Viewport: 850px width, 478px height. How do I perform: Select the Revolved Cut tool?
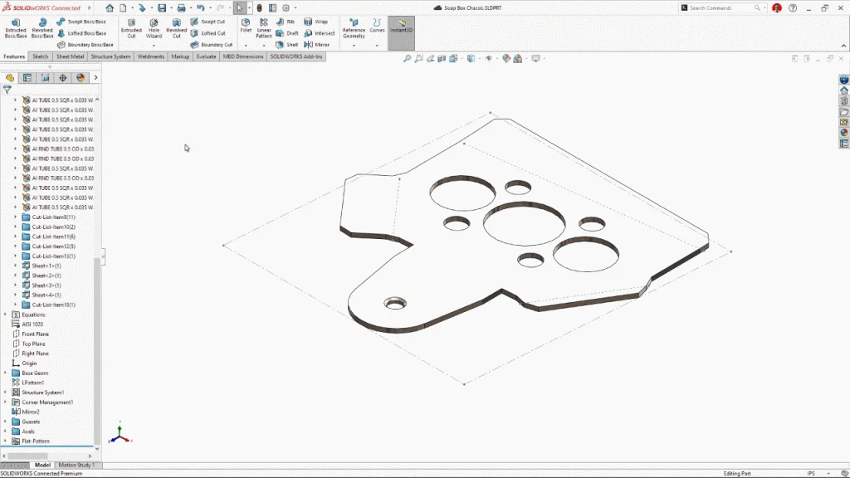177,27
